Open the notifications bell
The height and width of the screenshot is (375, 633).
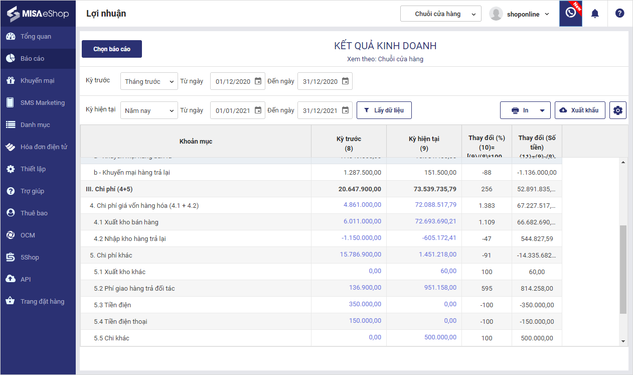pyautogui.click(x=595, y=14)
